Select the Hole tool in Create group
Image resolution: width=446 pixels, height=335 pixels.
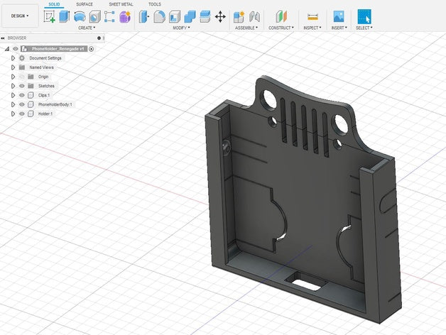tap(94, 17)
